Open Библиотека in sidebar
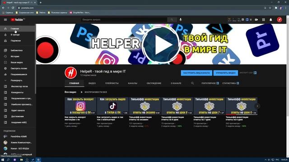Screen dimensions: 289x162 click(x=18, y=50)
